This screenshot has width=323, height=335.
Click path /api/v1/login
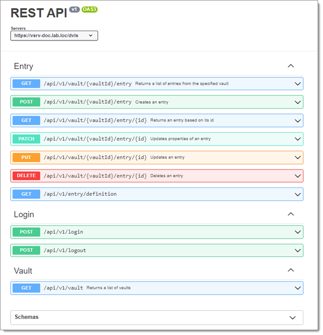click(63, 232)
